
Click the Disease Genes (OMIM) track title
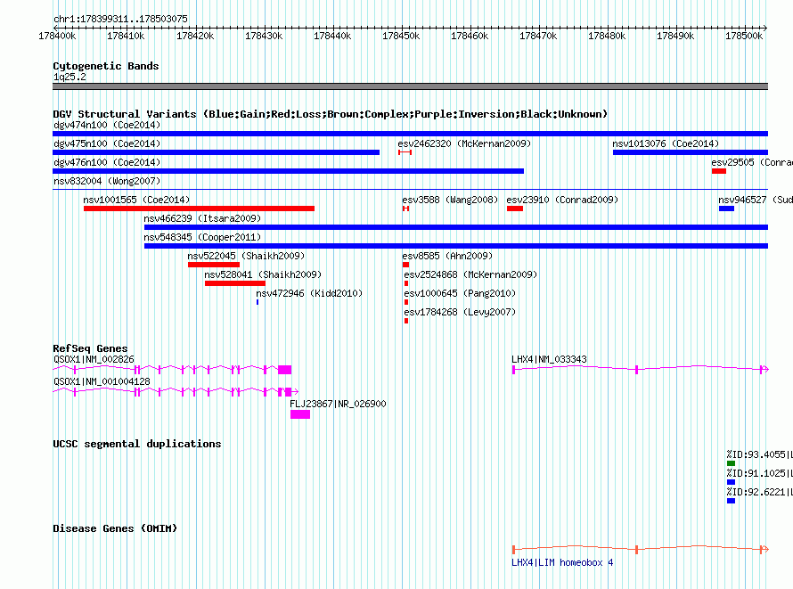(115, 528)
